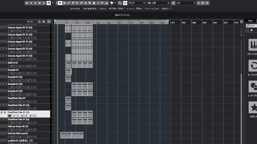Toggle Snap on/off button beside grid menu
Screen dimensions: 257x144
tap(125, 3)
